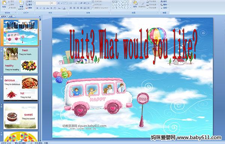Switch to the Outline pane tab
Screen dimensions: 225x144
coord(10,16)
